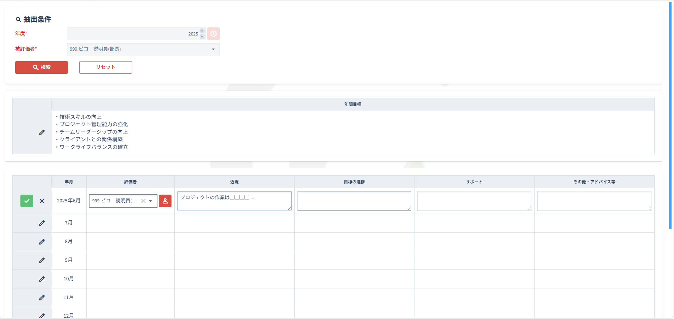
Task: Cancel editing the 2025年6月 row
Action: 42,201
